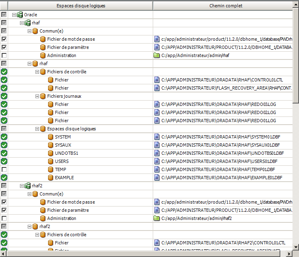Check the TEMP tablespace checkbox
This screenshot has height=257, width=299.
click(4, 169)
